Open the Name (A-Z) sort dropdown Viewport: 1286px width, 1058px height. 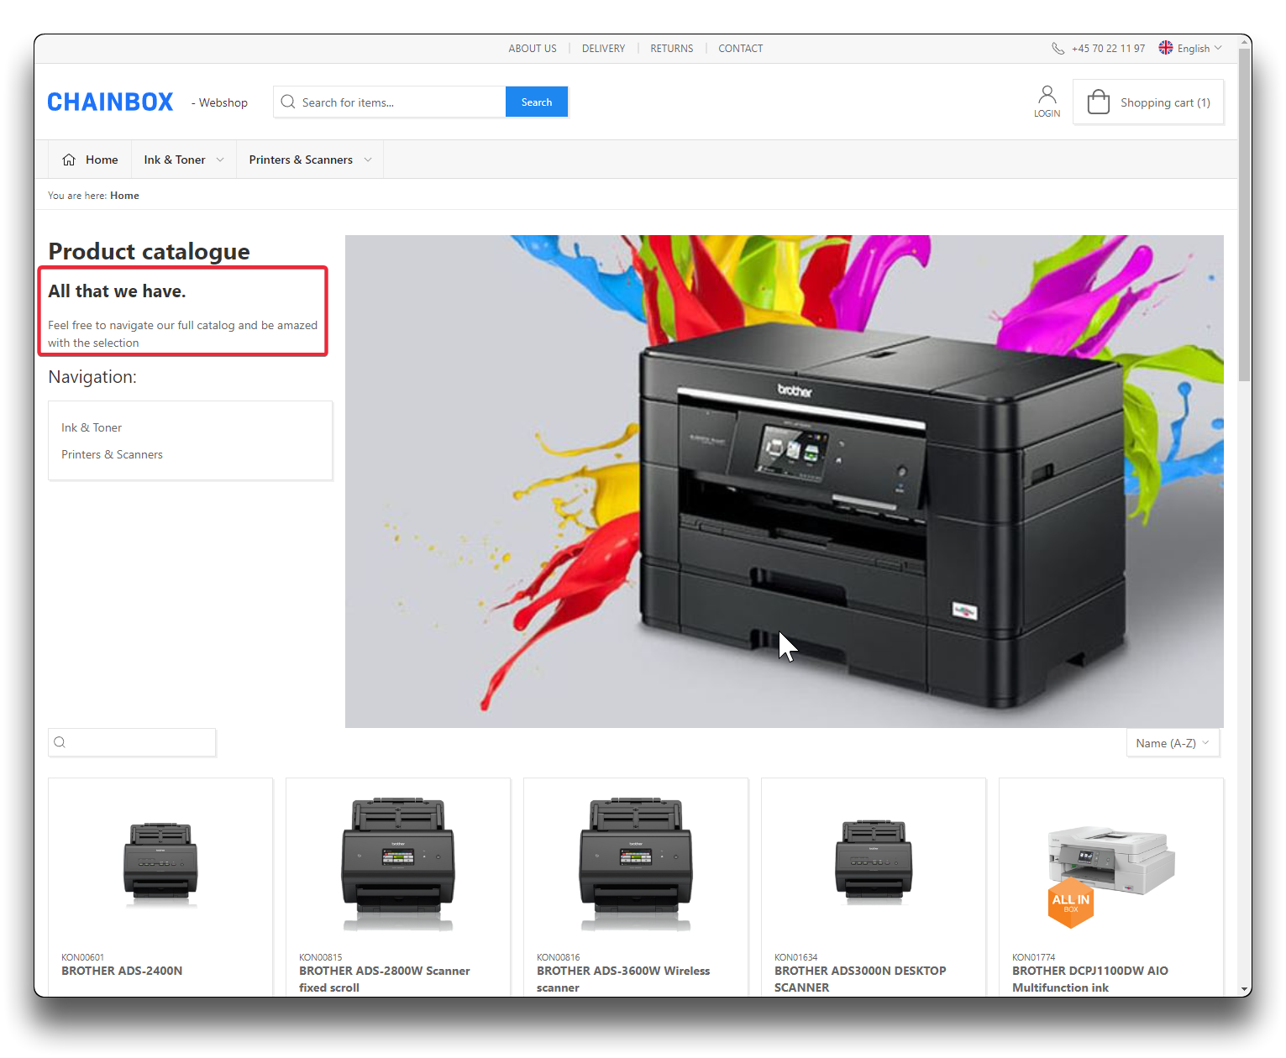1172,743
